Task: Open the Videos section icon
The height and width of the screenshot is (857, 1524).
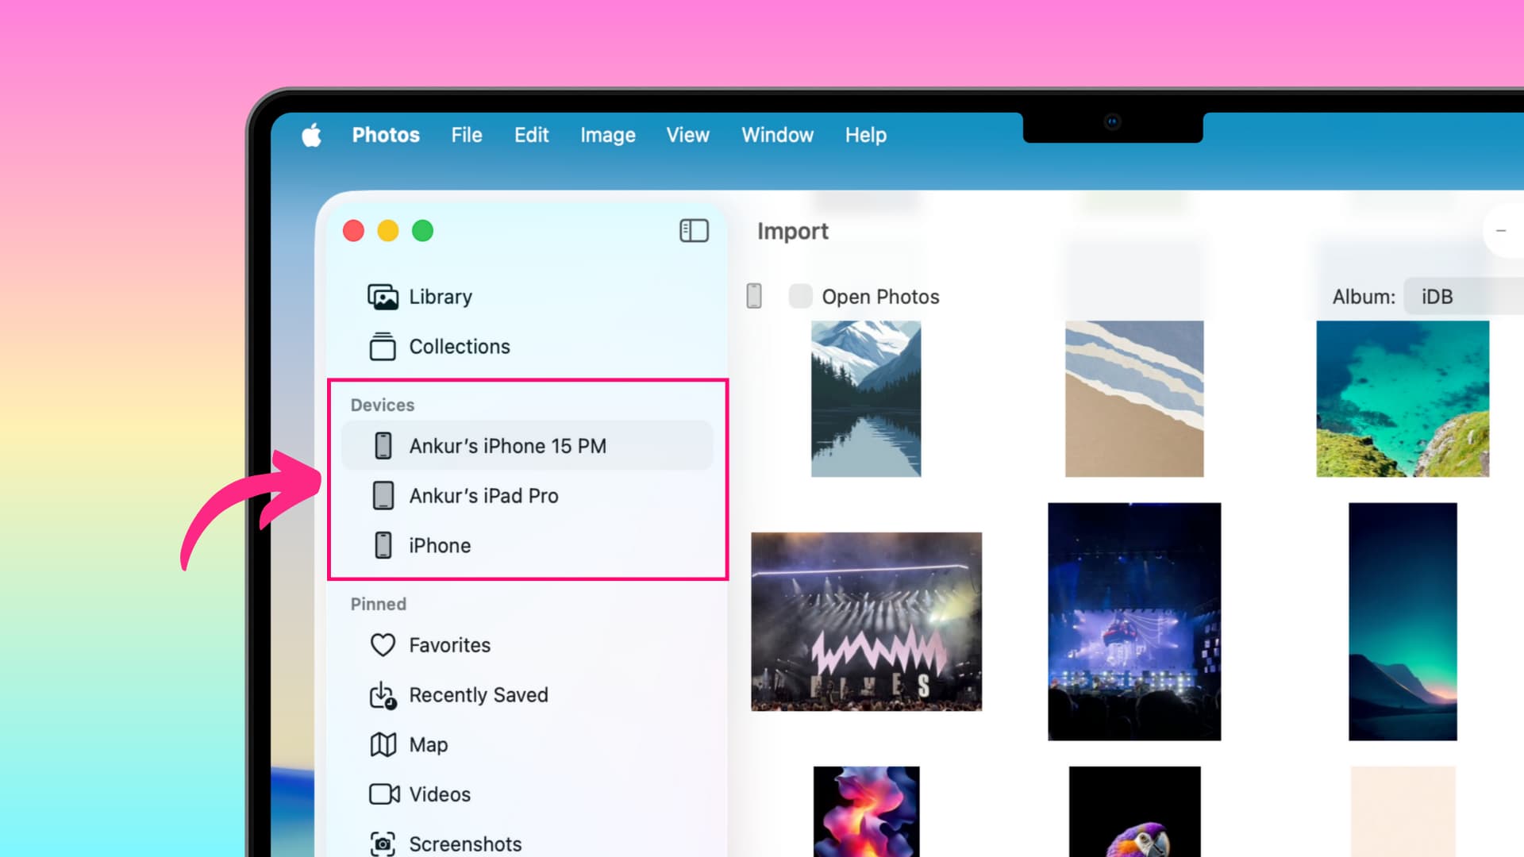Action: (383, 794)
